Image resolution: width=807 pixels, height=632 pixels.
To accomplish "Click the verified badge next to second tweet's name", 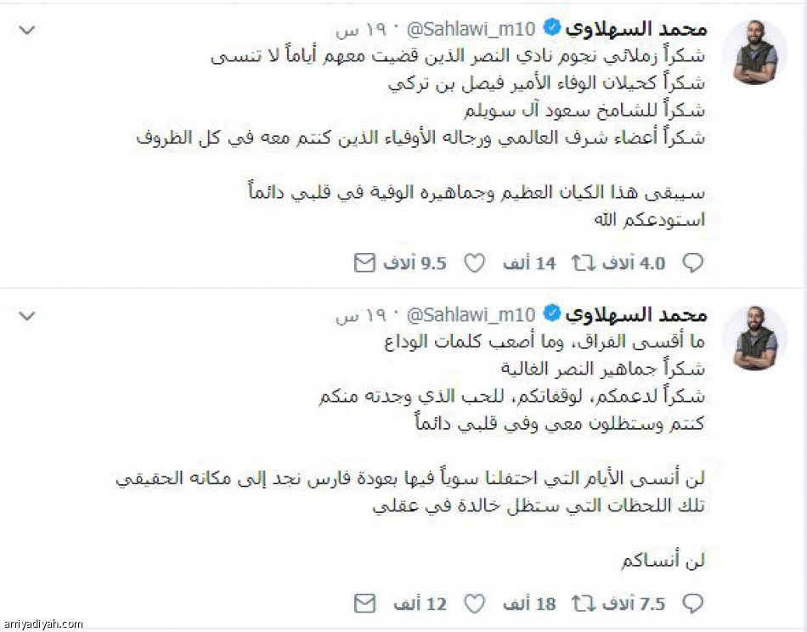I will (x=552, y=313).
